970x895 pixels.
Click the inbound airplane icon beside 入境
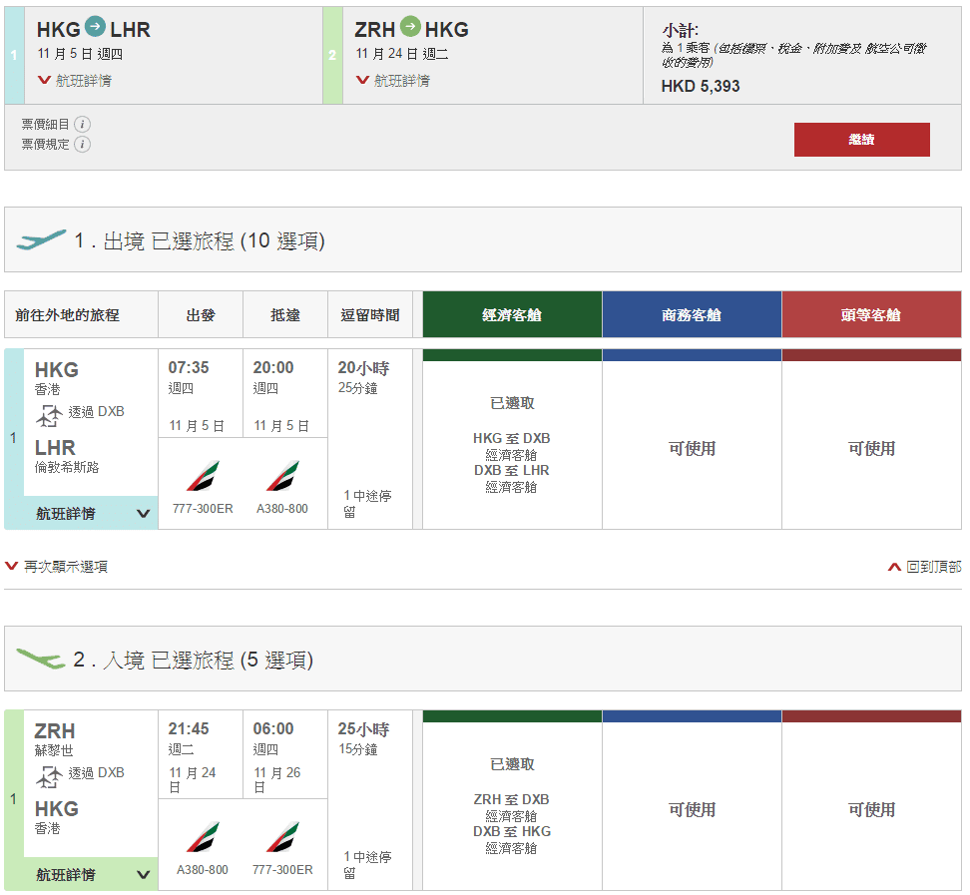tap(42, 660)
